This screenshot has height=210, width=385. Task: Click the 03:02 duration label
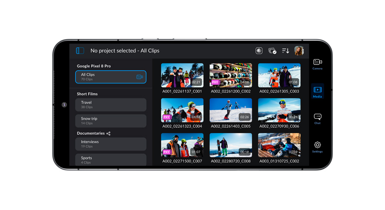point(293,152)
